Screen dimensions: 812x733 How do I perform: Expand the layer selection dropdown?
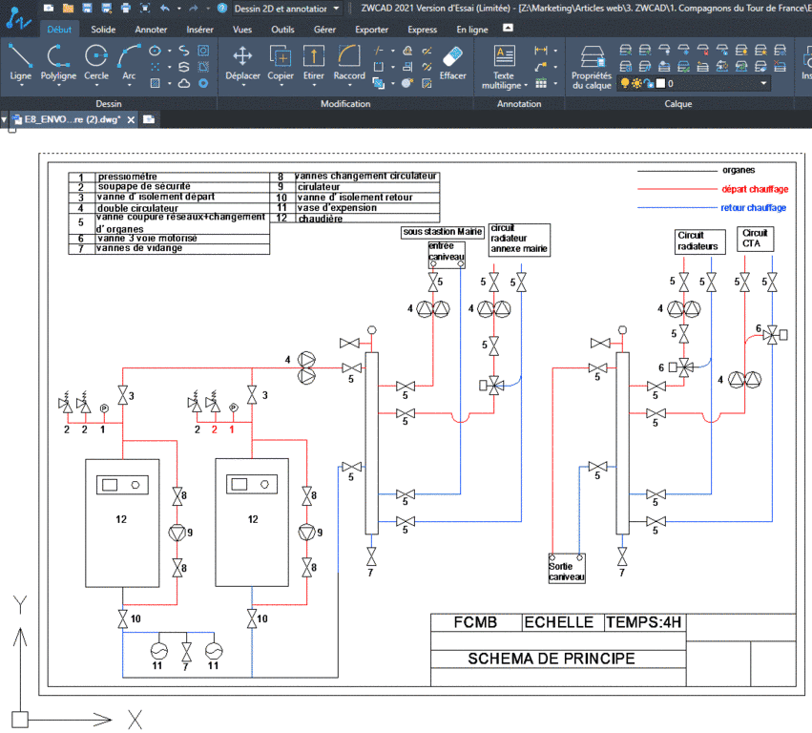pos(763,83)
